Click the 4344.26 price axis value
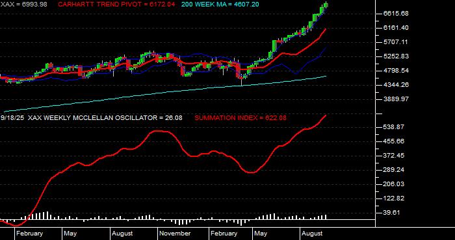 (396, 85)
